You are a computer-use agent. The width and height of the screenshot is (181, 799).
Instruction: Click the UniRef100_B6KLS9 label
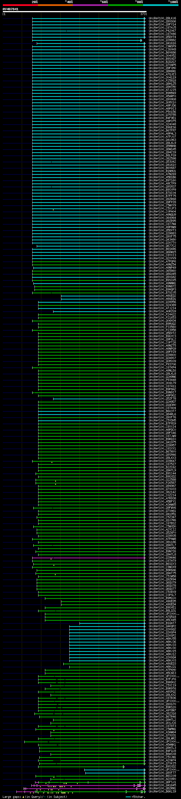point(162,791)
